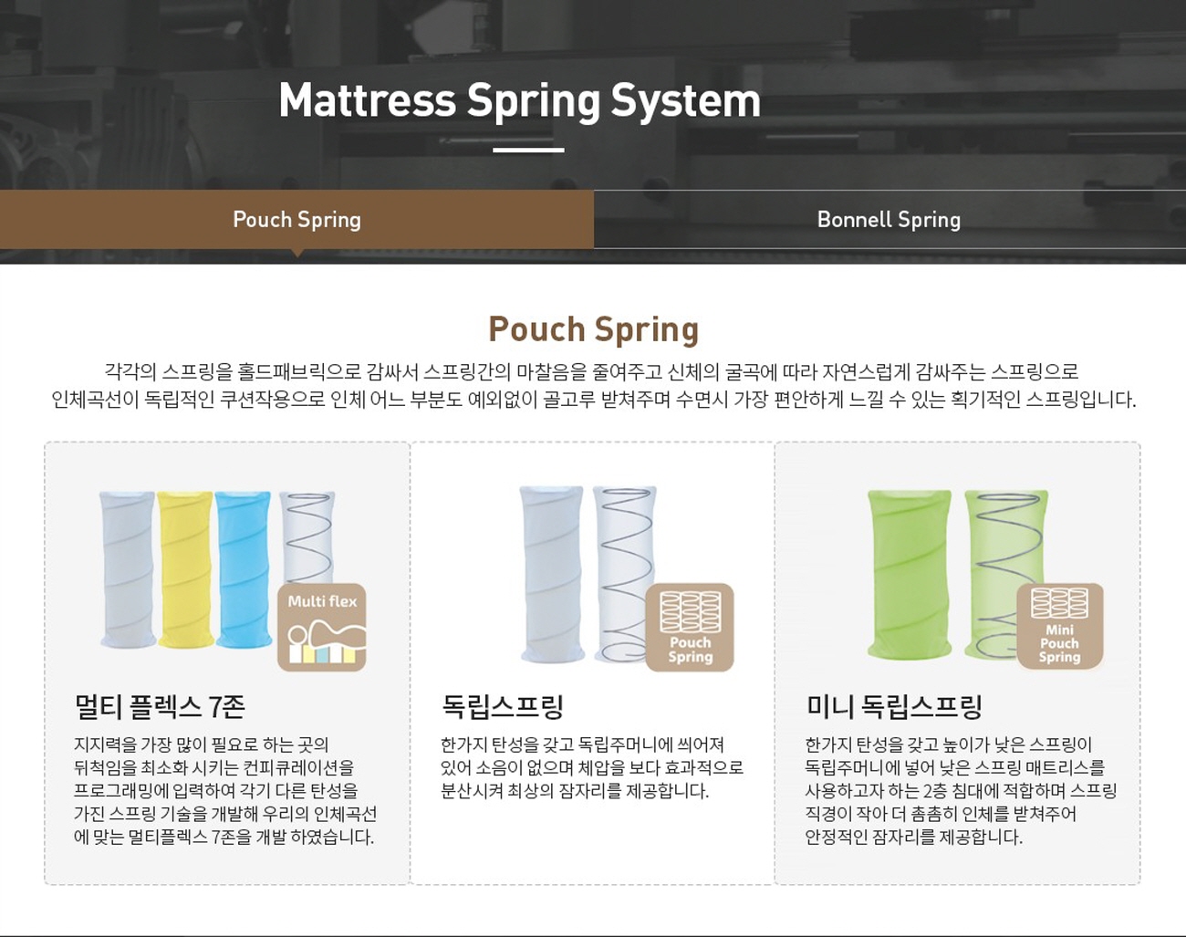1186x937 pixels.
Task: Switch to the Bonnell Spring tab
Action: pyautogui.click(x=889, y=220)
